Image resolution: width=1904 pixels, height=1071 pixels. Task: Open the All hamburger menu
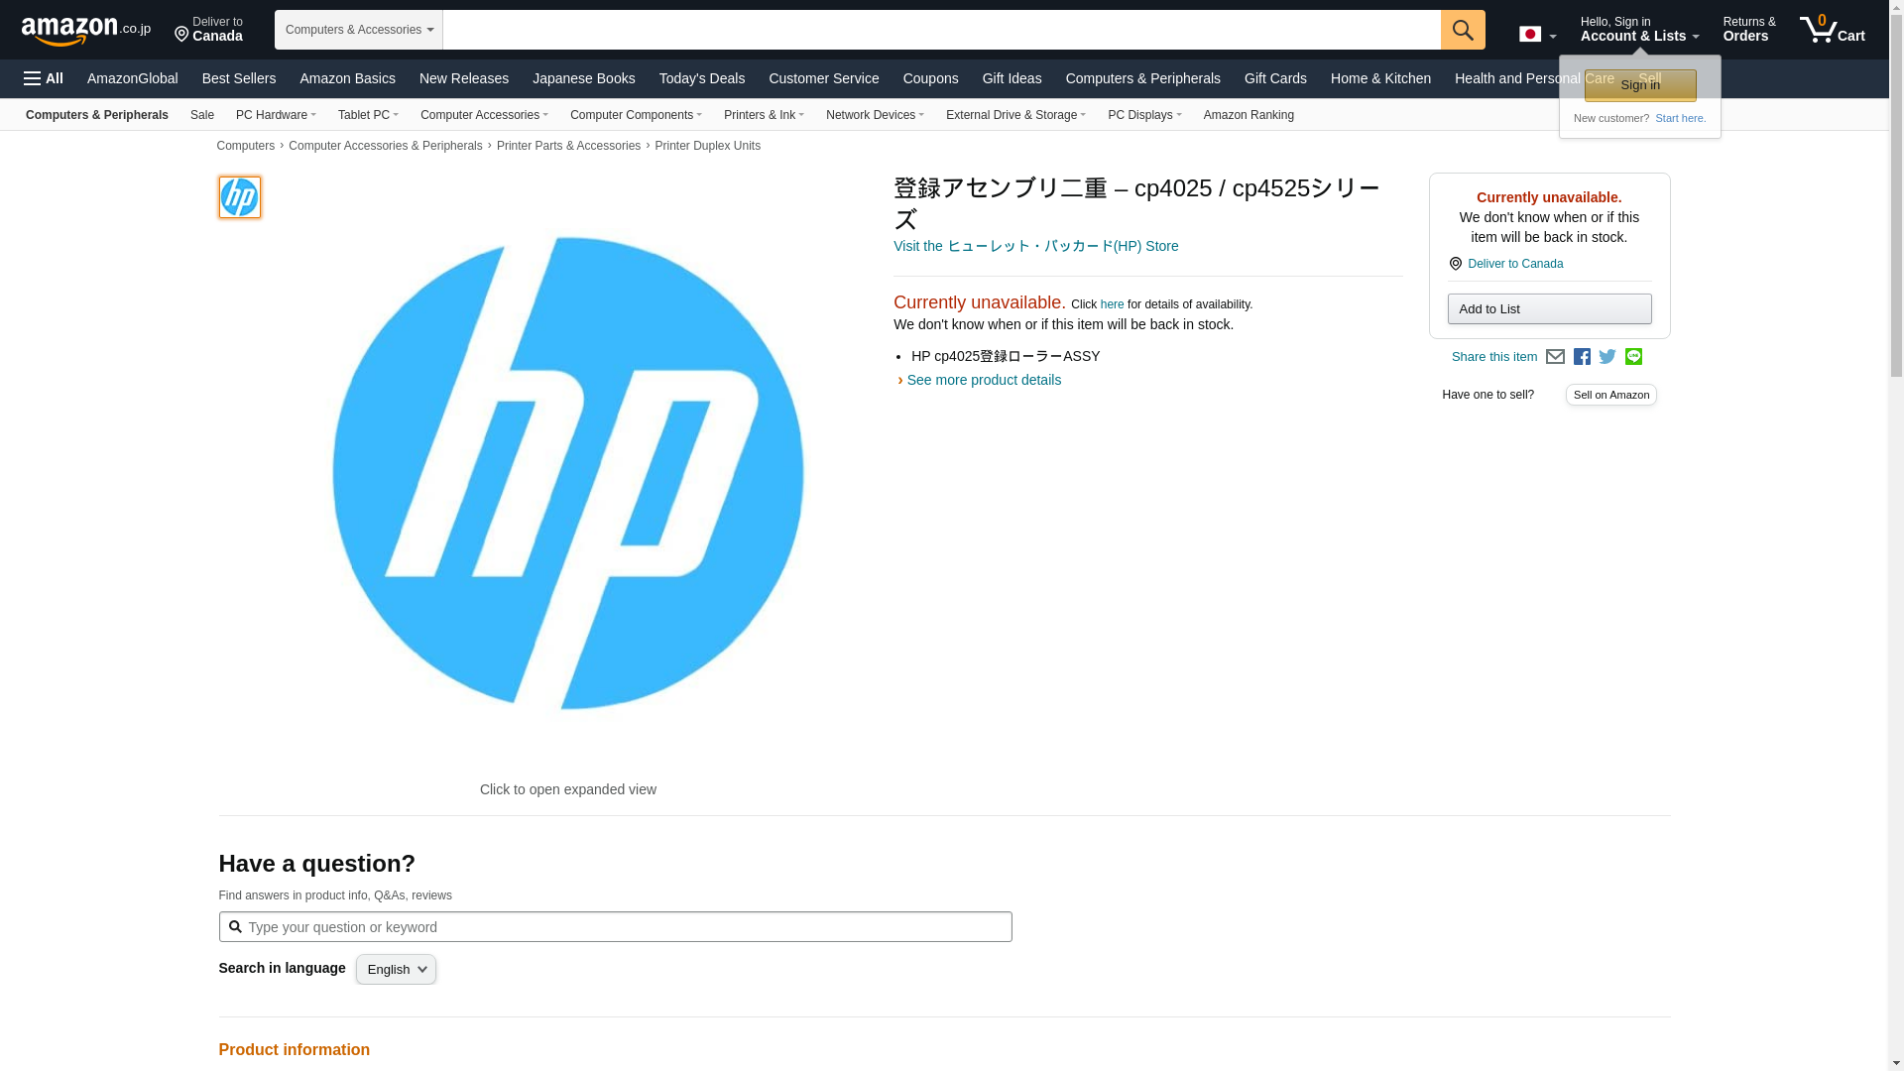[x=44, y=78]
